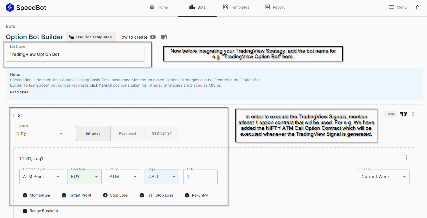The width and height of the screenshot is (427, 218).
Task: Select the Positional option
Action: 127,134
